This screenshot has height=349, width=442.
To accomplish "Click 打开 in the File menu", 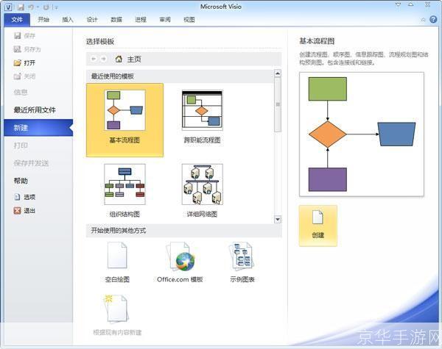I will 29,62.
